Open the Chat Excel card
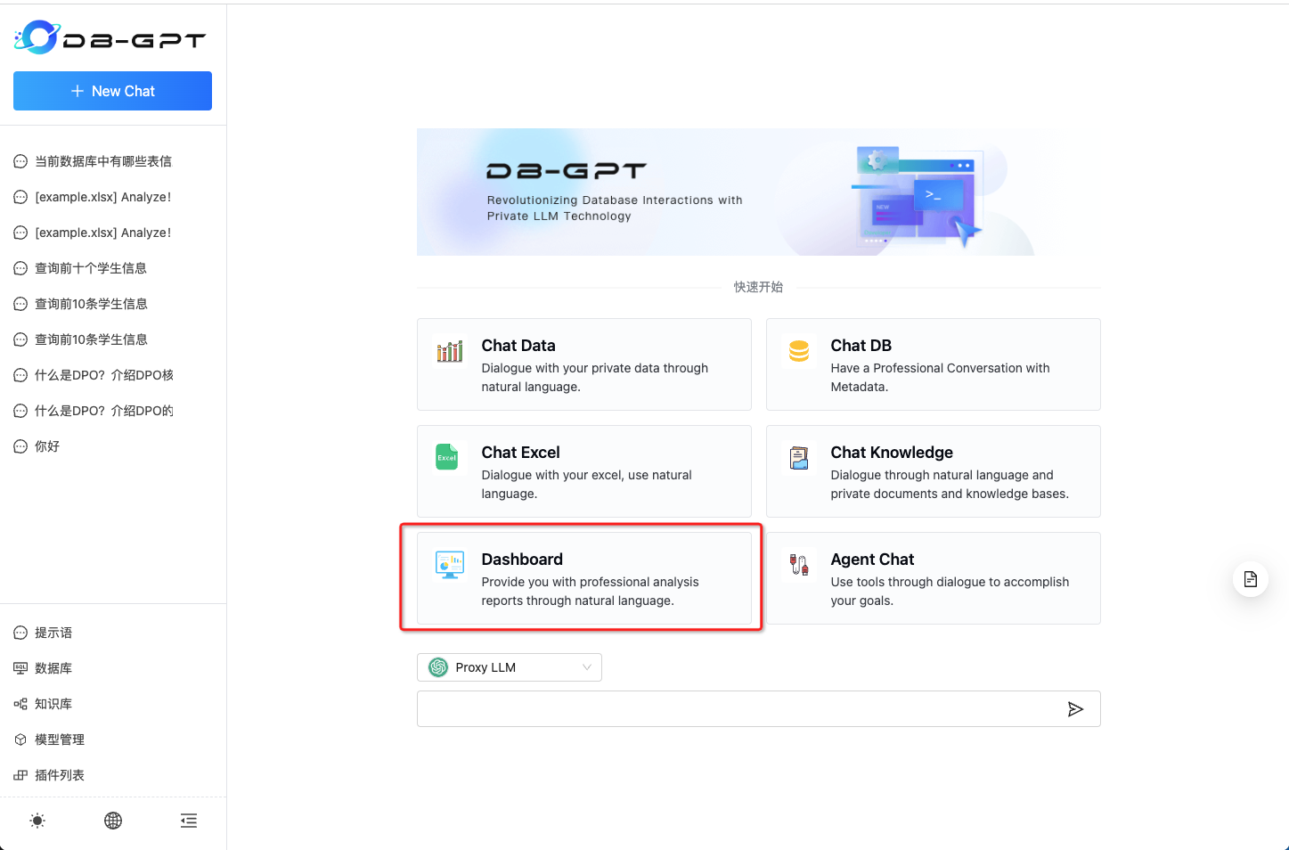Image resolution: width=1289 pixels, height=850 pixels. click(584, 471)
